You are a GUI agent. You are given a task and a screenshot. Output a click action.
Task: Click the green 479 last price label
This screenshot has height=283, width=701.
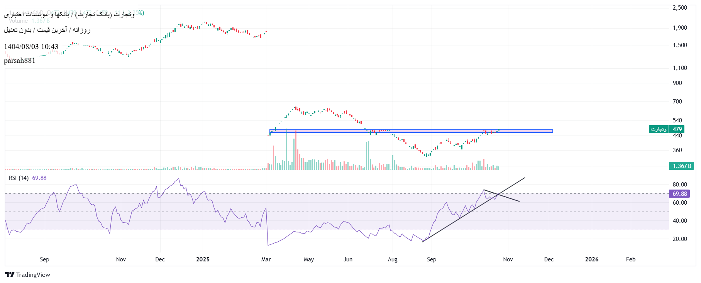(677, 129)
